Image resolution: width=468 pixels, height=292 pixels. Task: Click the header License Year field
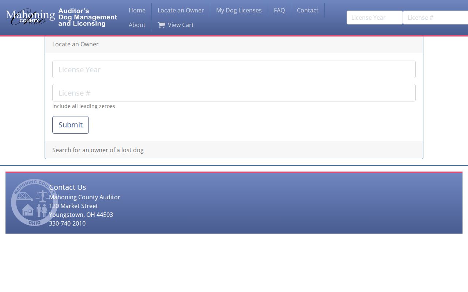[x=375, y=18]
